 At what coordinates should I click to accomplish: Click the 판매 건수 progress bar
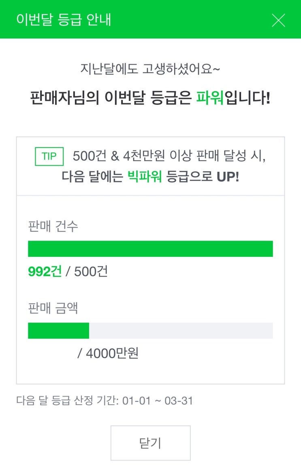(150, 249)
